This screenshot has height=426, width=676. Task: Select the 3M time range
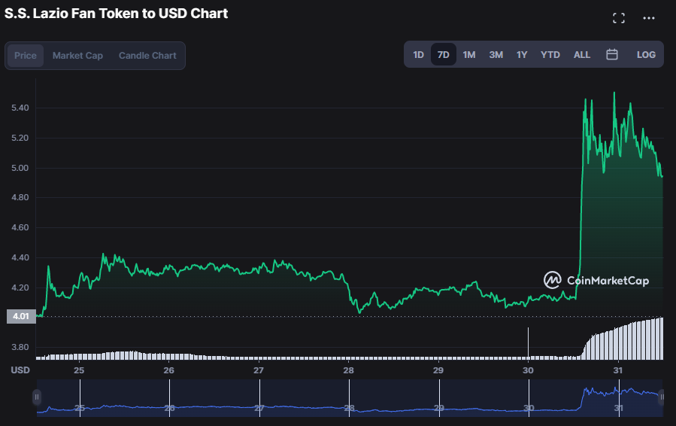[x=496, y=55]
